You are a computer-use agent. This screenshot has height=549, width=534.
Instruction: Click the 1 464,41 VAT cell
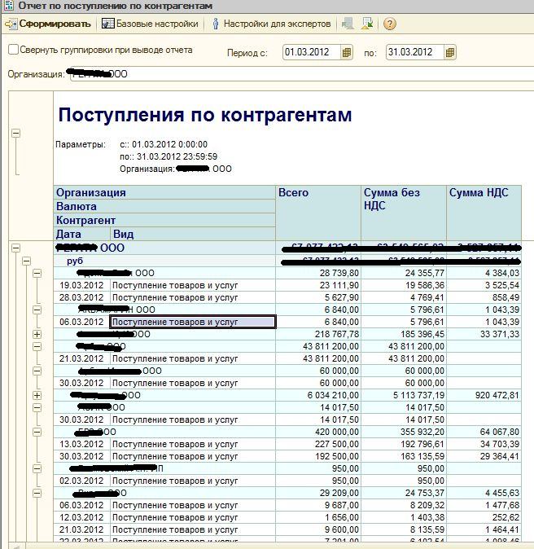[x=484, y=529]
